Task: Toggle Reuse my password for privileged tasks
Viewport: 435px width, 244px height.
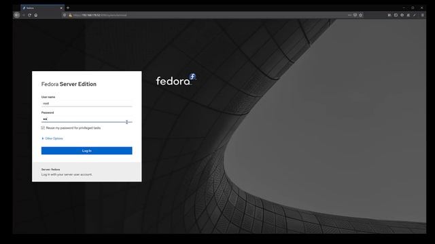Action: tap(43, 128)
